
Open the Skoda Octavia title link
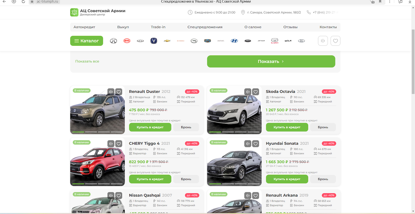tap(280, 92)
